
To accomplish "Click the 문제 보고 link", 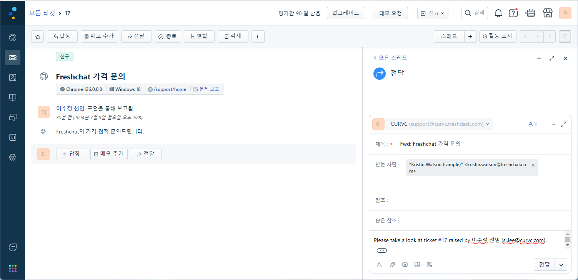I will [x=206, y=89].
